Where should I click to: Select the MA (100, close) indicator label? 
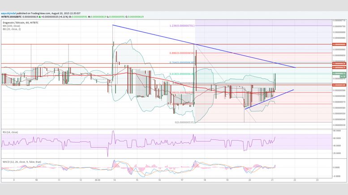11,26
